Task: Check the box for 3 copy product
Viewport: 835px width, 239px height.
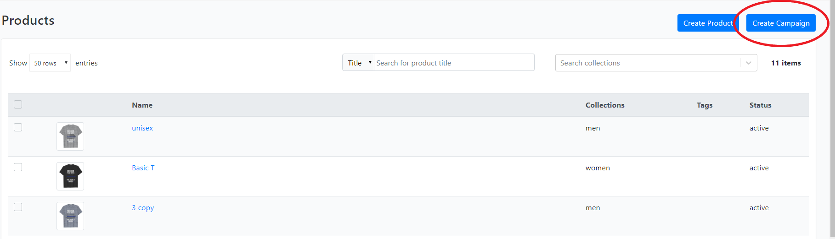Action: click(x=18, y=207)
